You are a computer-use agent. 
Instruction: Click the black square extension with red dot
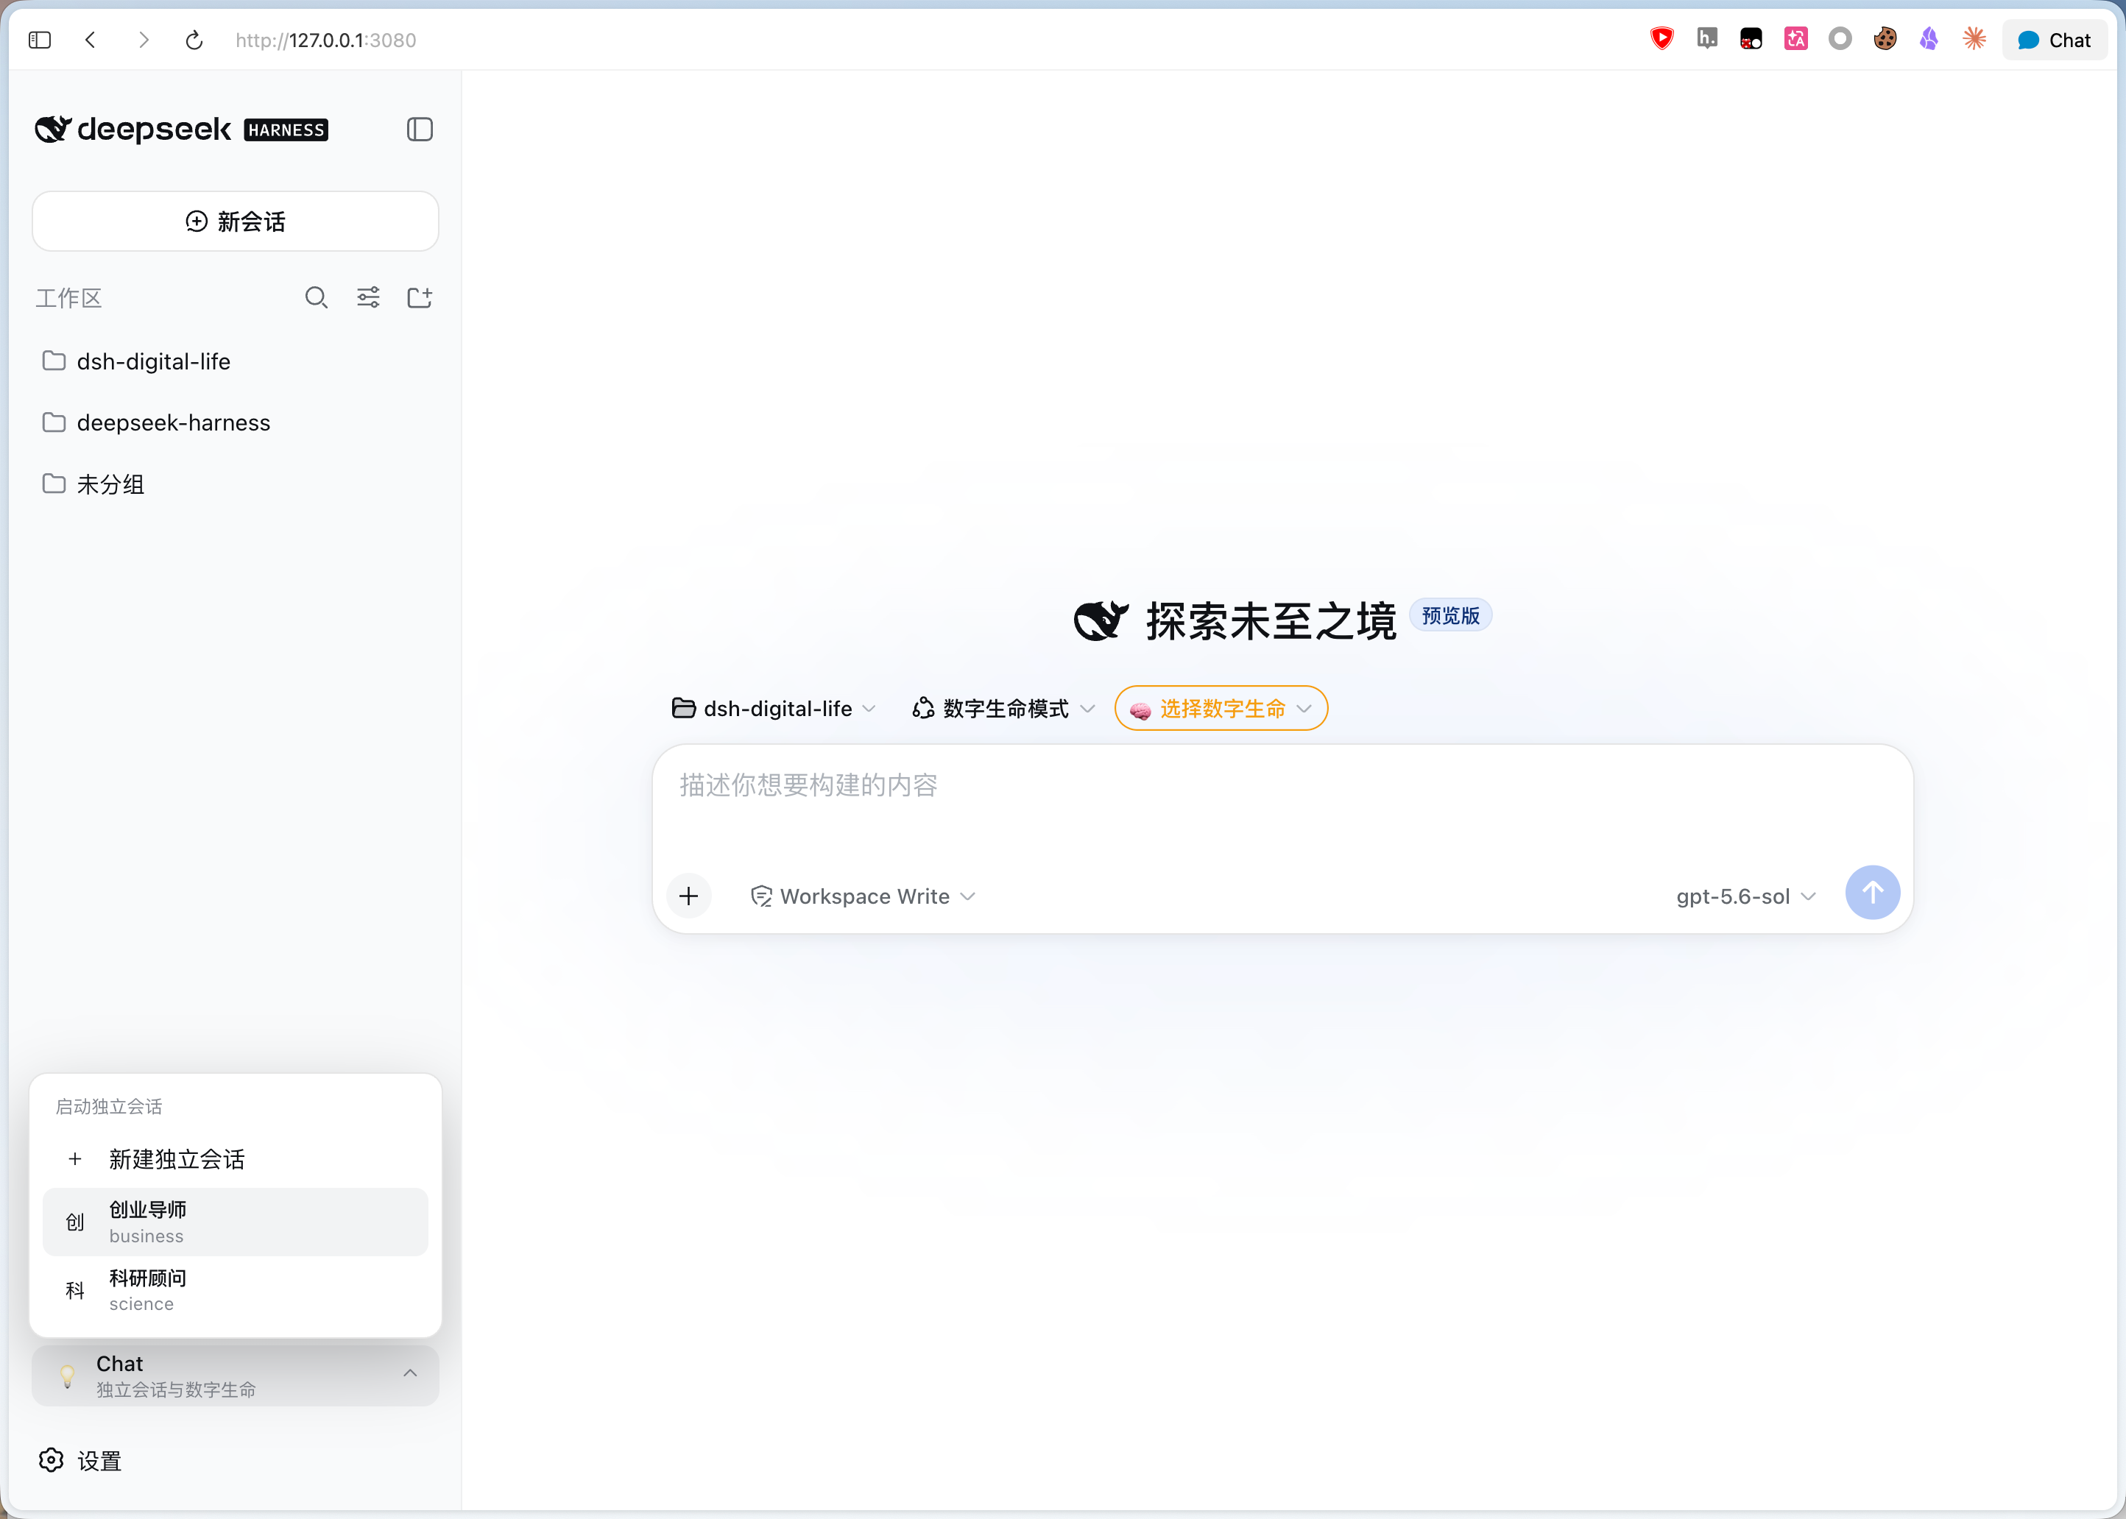pos(1751,38)
